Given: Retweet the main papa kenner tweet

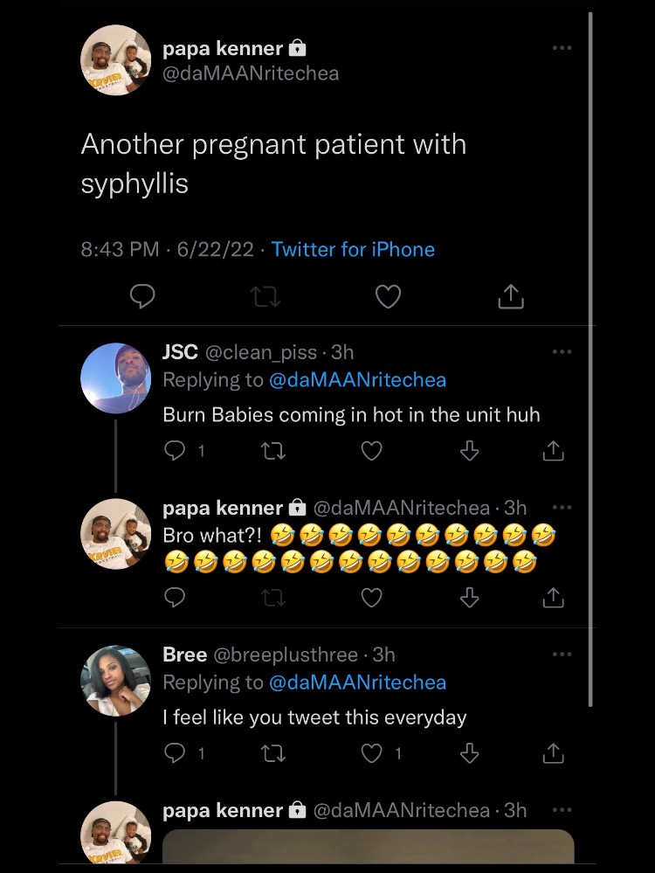Looking at the screenshot, I should 265,298.
